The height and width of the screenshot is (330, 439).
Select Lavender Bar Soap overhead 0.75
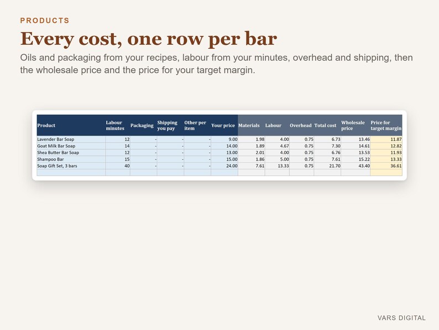(x=301, y=140)
